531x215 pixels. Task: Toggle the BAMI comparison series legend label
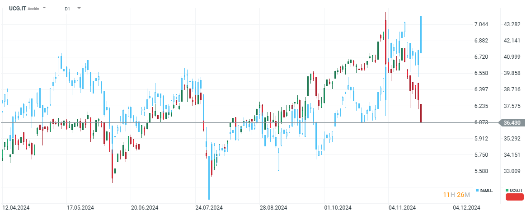pos(487,190)
